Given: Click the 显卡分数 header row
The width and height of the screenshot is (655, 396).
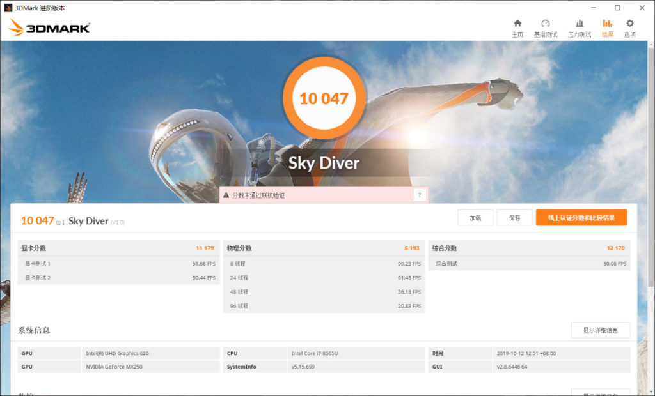Looking at the screenshot, I should [118, 248].
